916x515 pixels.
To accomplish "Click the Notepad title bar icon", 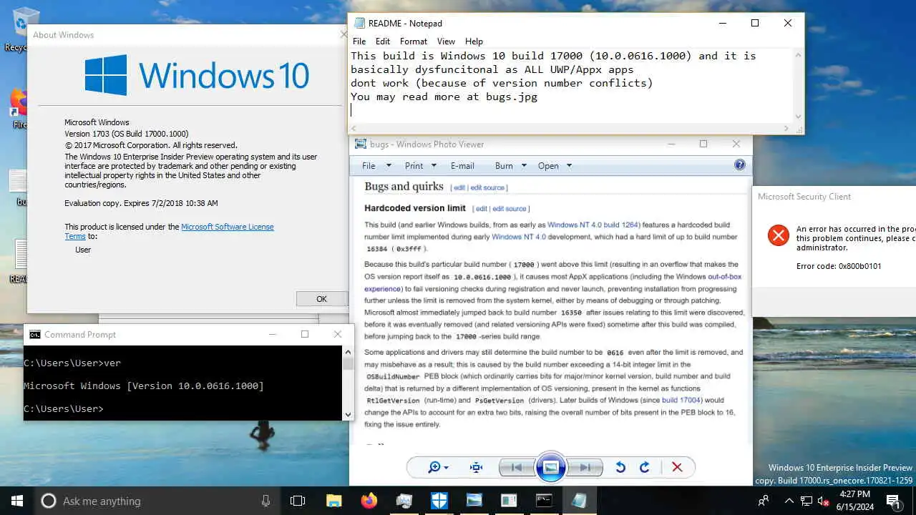I will pos(359,24).
